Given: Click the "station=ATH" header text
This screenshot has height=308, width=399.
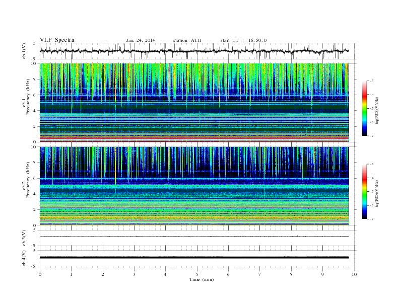Looking at the screenshot, I should (187, 40).
